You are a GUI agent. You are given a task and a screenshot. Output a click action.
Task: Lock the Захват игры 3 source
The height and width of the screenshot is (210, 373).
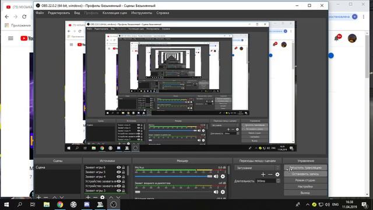point(124,191)
